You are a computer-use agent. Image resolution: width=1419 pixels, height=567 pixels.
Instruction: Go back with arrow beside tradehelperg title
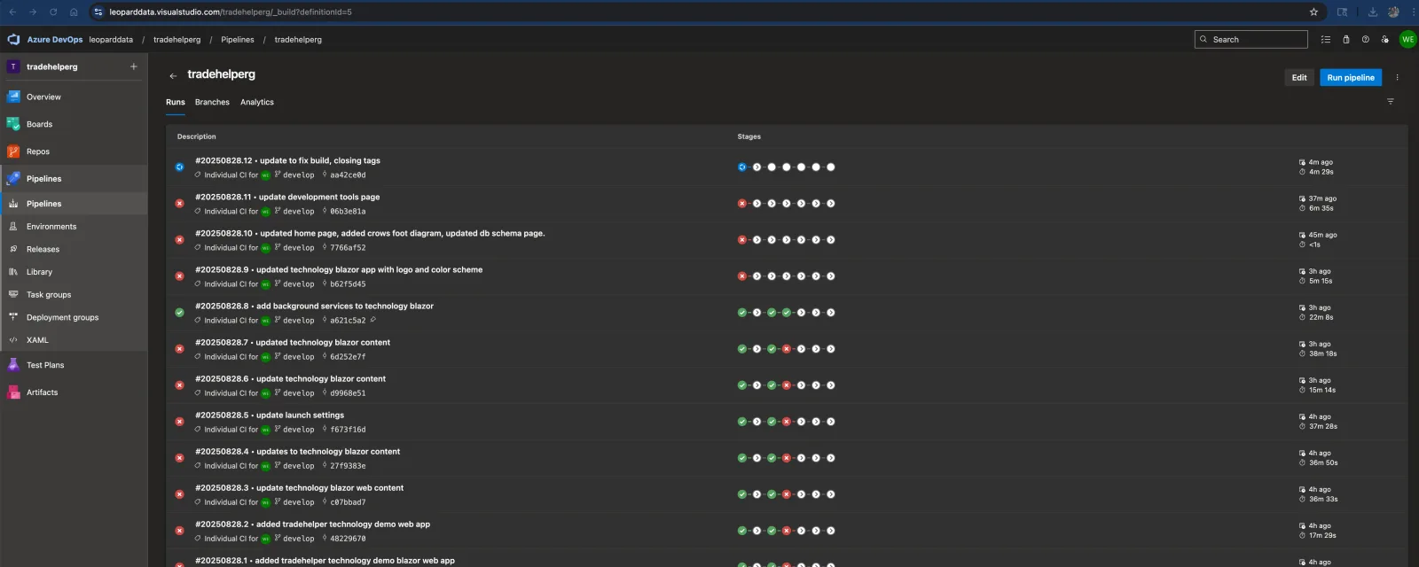point(173,76)
